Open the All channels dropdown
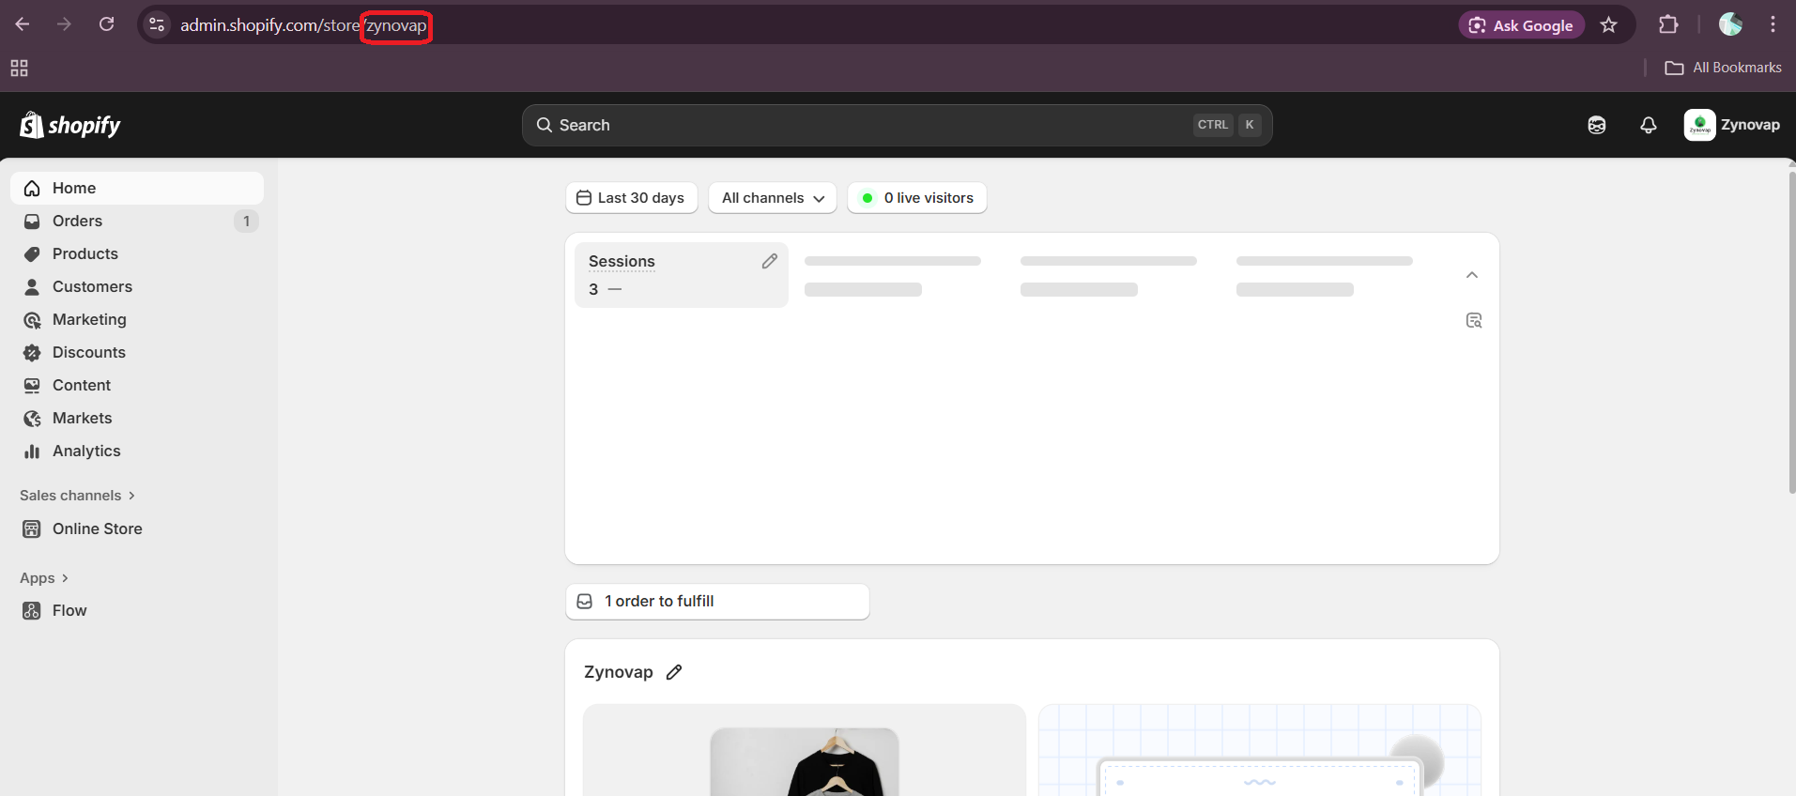Image resolution: width=1796 pixels, height=796 pixels. click(773, 198)
